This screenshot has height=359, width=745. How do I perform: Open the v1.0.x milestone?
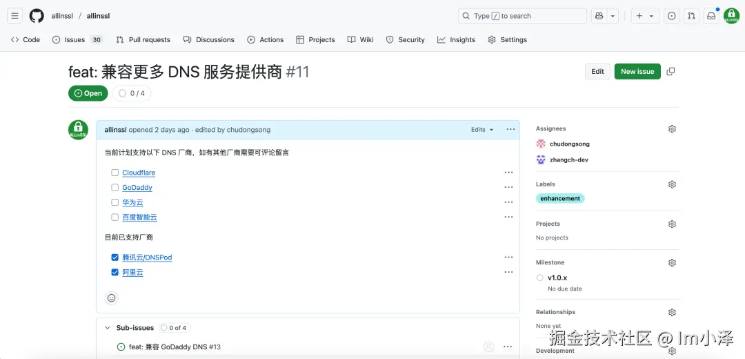click(x=557, y=278)
